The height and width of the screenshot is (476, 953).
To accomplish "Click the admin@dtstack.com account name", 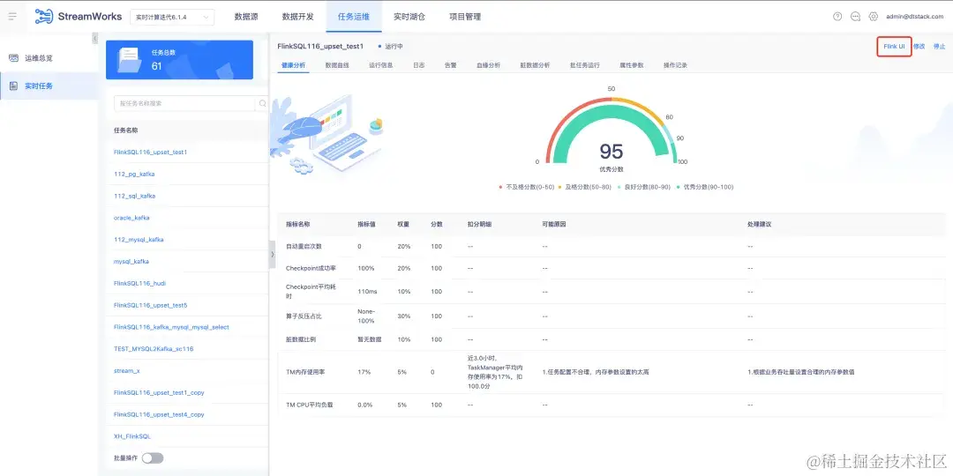I will pos(915,17).
